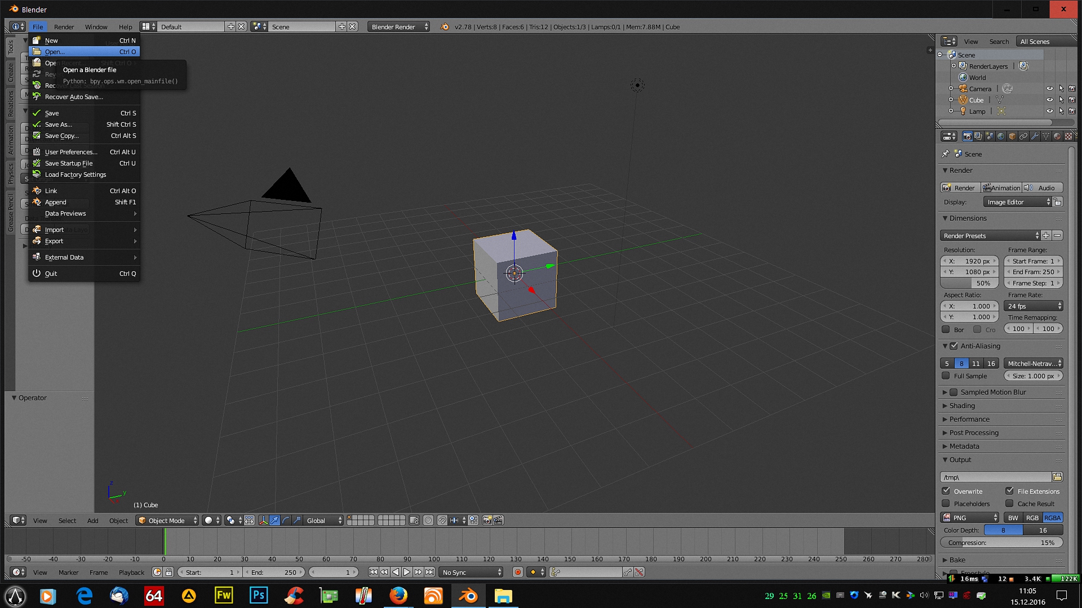Adjust the Compression slider
Viewport: 1082px width, 608px height.
click(1001, 543)
